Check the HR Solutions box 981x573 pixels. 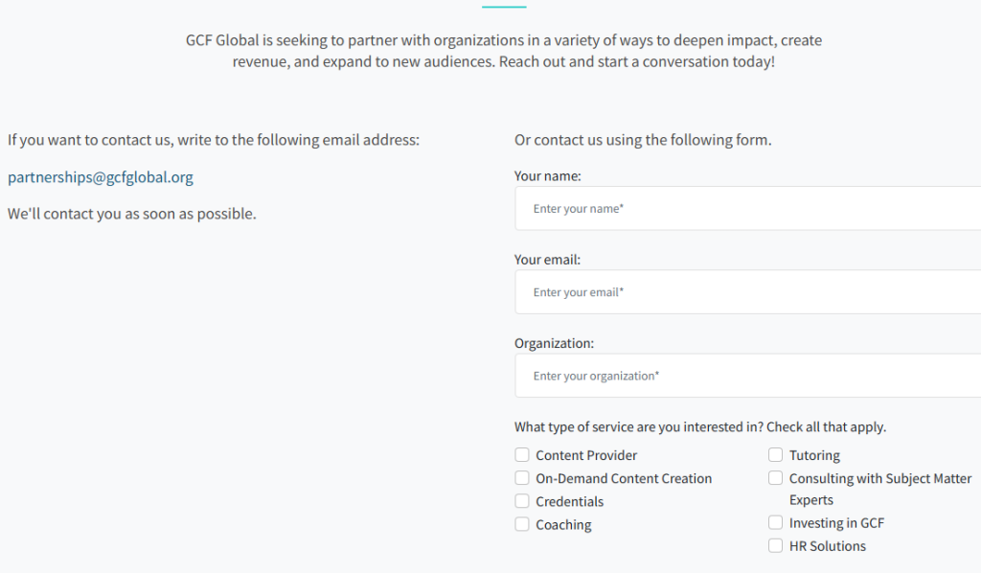point(776,546)
